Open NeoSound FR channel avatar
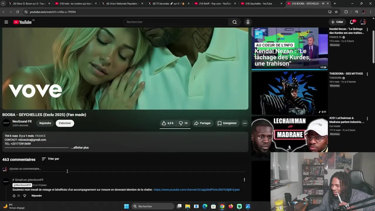This screenshot has height=211, width=375. (6, 123)
